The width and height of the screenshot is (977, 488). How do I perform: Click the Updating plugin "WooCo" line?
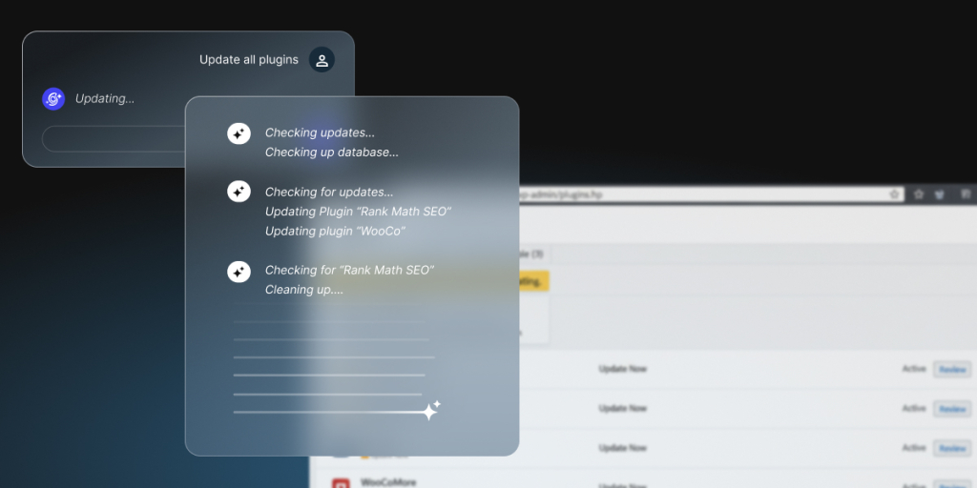[335, 231]
